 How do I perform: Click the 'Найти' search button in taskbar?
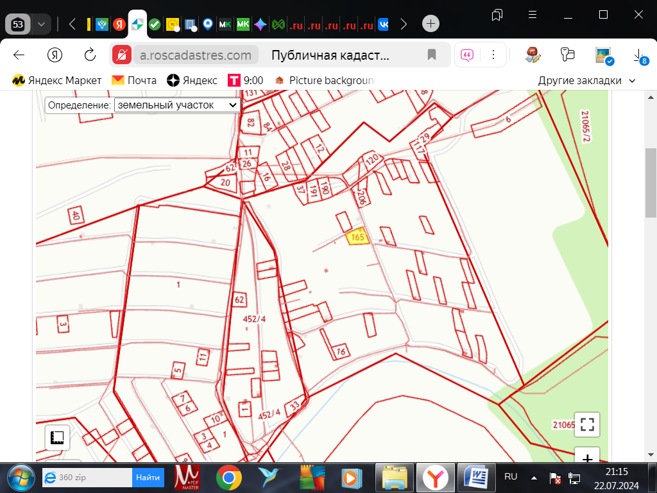point(148,478)
